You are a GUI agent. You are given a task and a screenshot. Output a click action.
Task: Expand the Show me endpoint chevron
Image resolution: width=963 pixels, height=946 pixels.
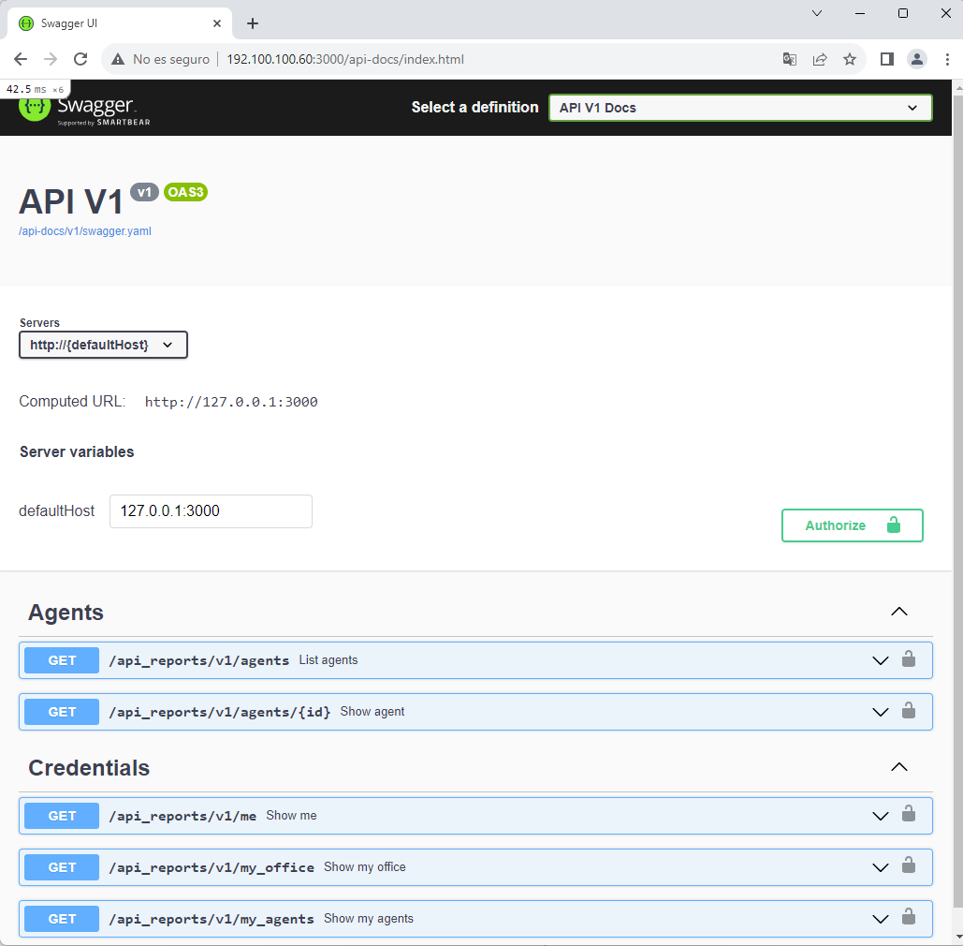click(x=880, y=817)
